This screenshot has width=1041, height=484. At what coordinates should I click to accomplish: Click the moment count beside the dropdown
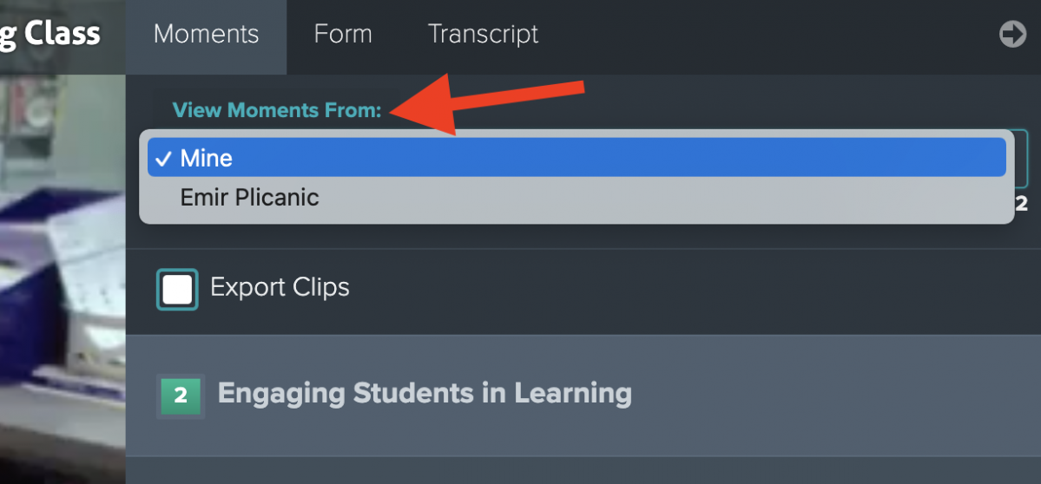1022,205
